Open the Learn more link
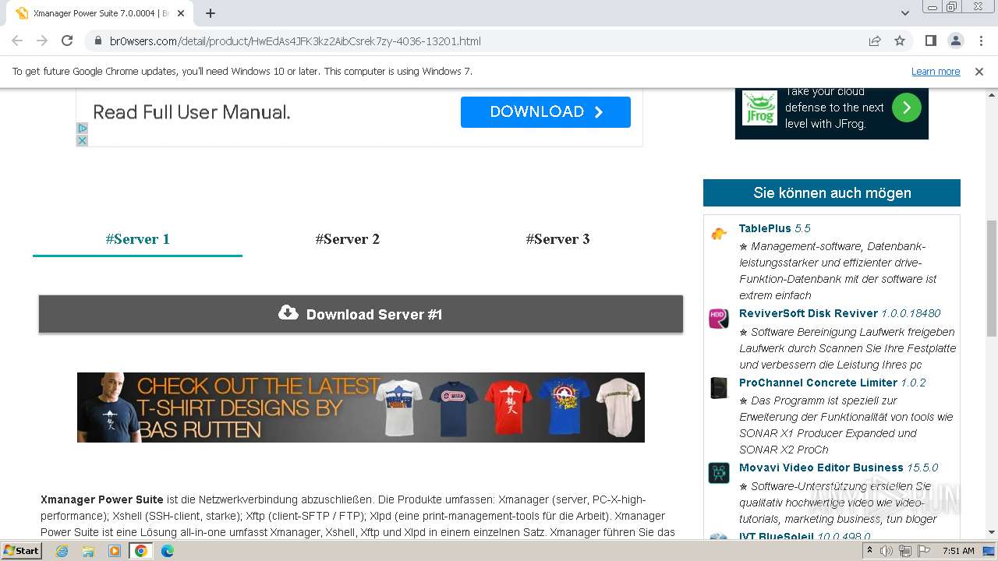998x561 pixels. (x=936, y=71)
